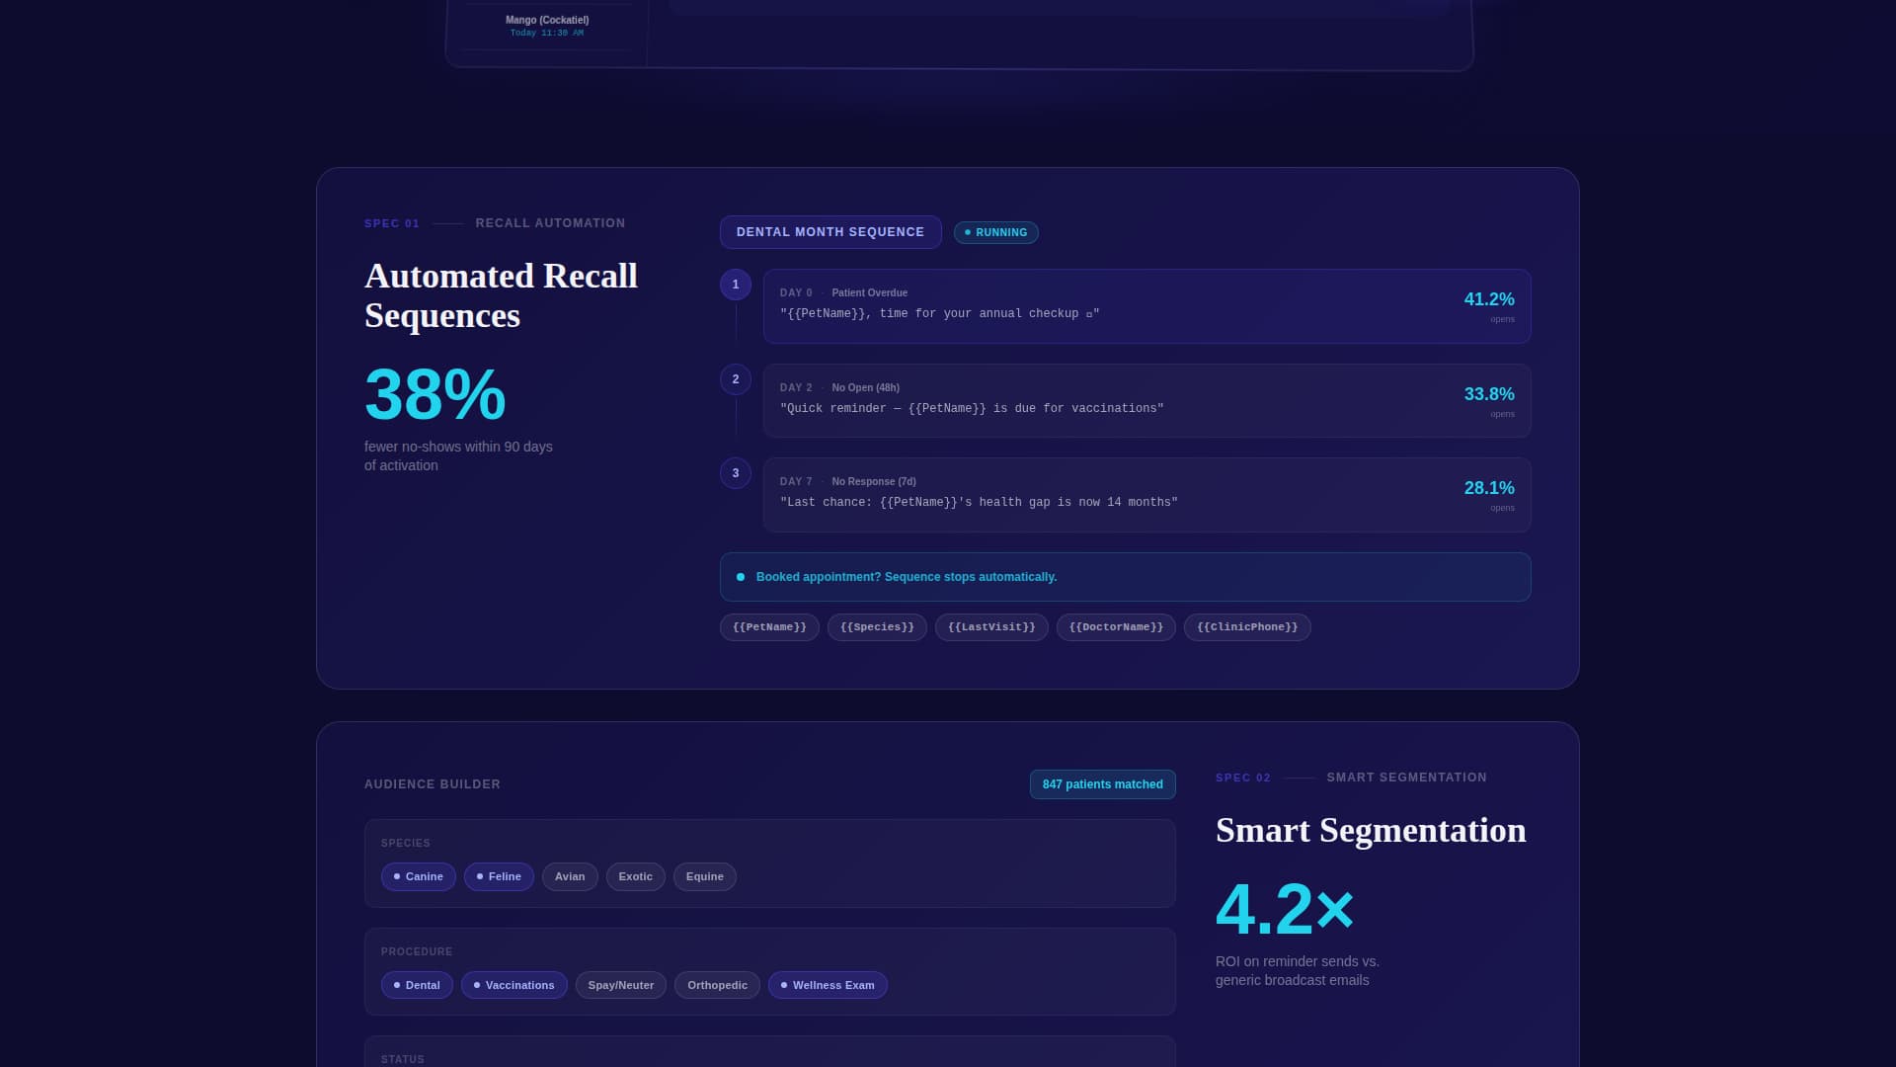1896x1067 pixels.
Task: Select the Orthopedic procedure chip
Action: [x=717, y=985]
